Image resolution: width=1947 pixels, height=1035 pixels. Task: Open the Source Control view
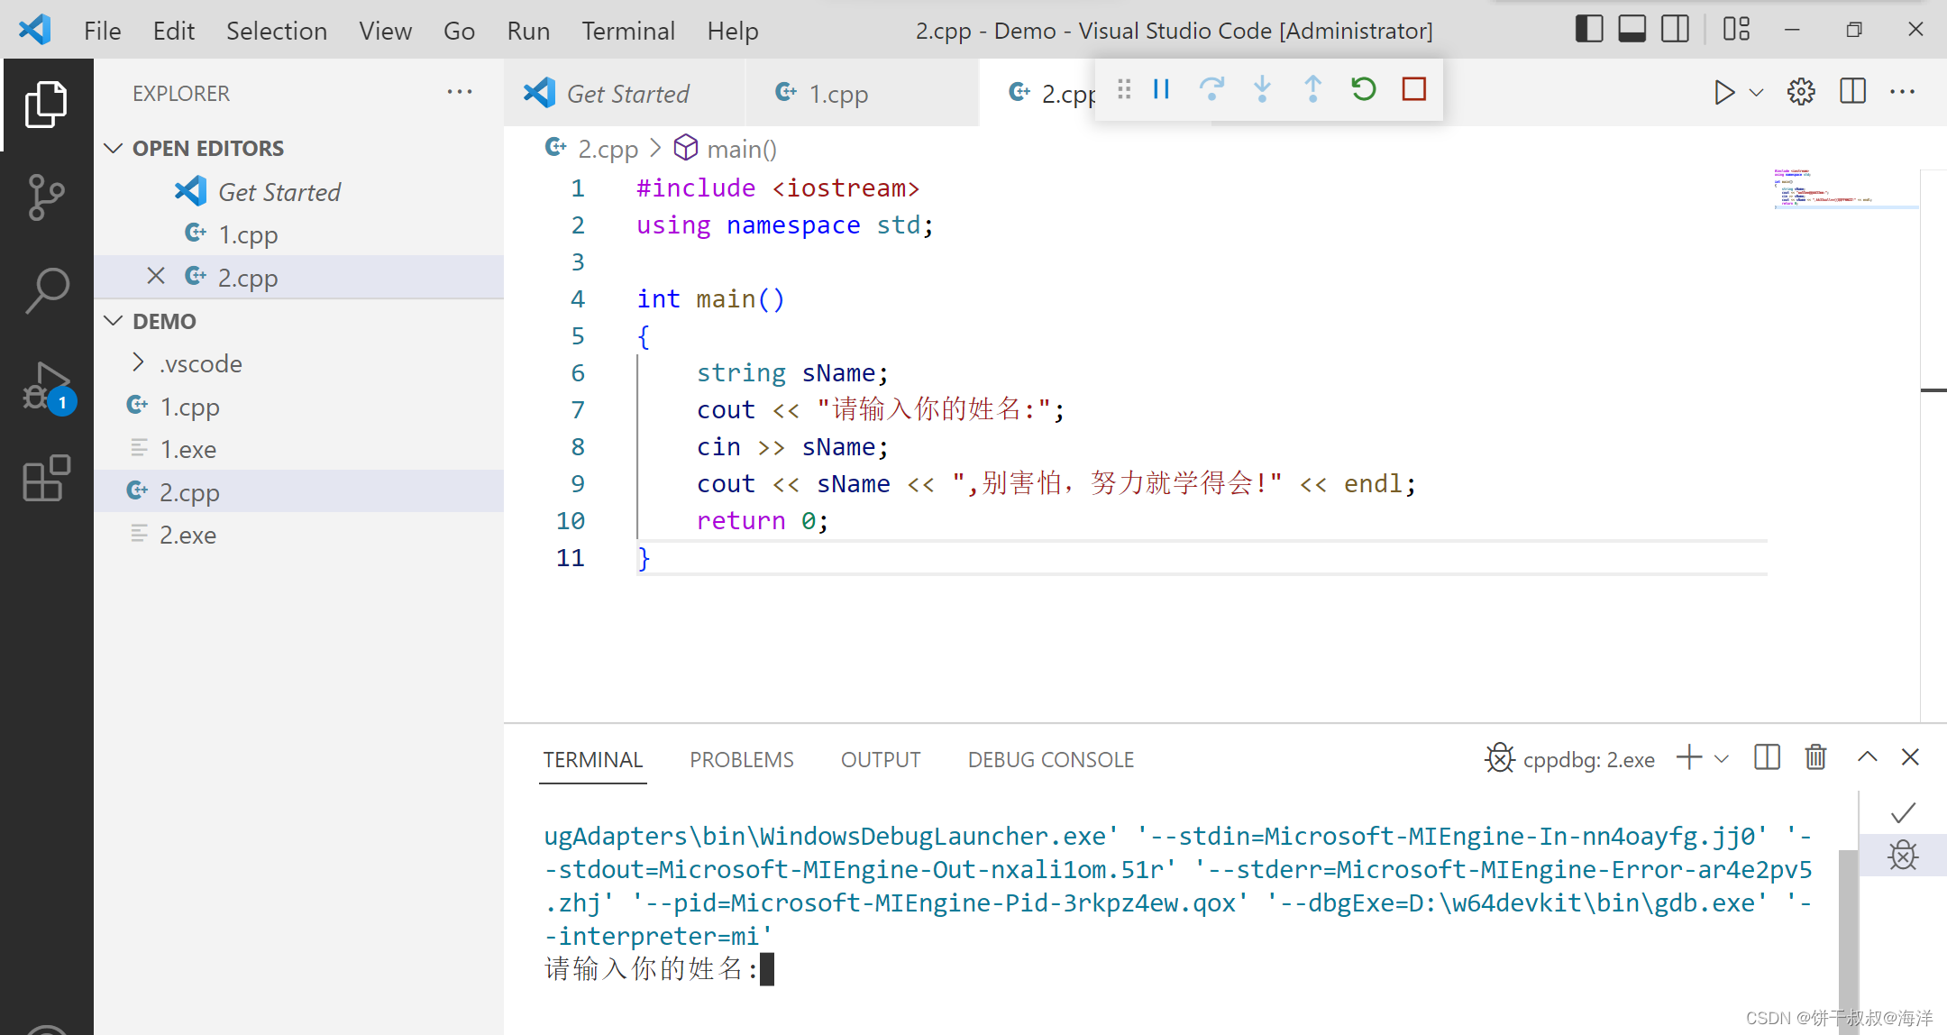(46, 197)
